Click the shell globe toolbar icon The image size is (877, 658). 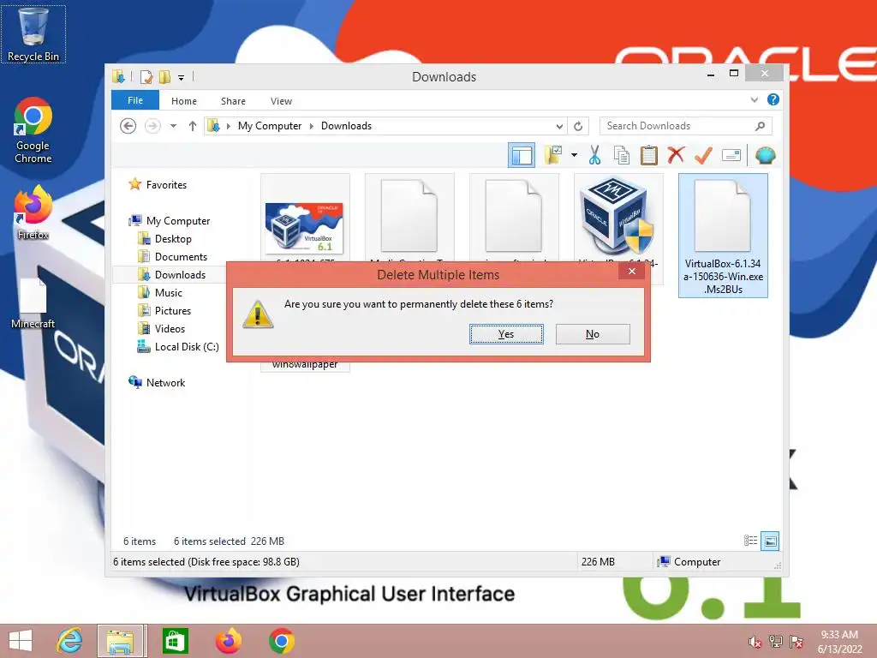click(x=765, y=155)
